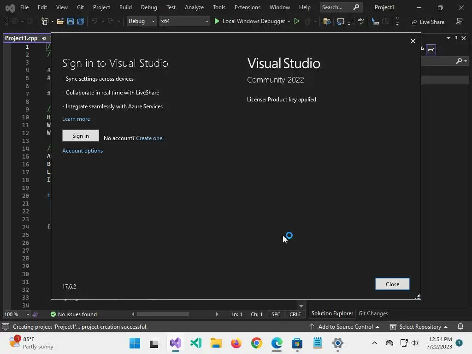Open the Debug configuration dropdown
The height and width of the screenshot is (354, 472).
142,21
